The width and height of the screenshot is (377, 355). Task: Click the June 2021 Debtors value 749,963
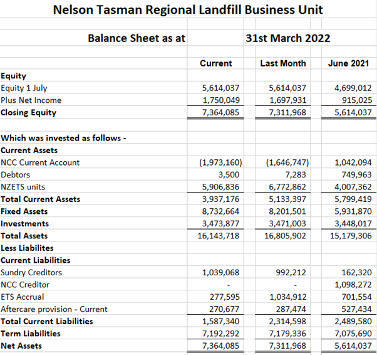point(357,175)
